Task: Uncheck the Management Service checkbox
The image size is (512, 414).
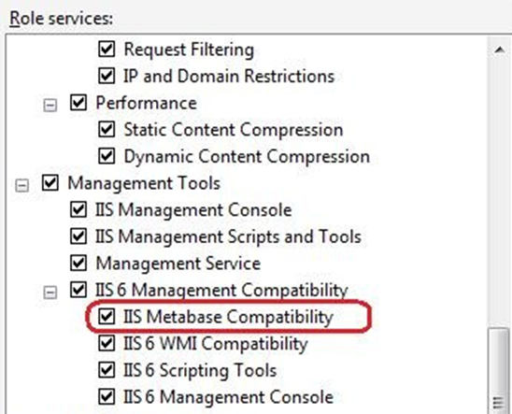Action: click(x=78, y=264)
